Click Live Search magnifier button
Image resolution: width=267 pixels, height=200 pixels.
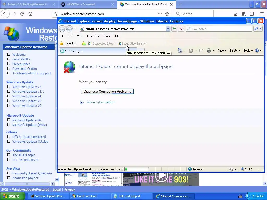(x=256, y=29)
